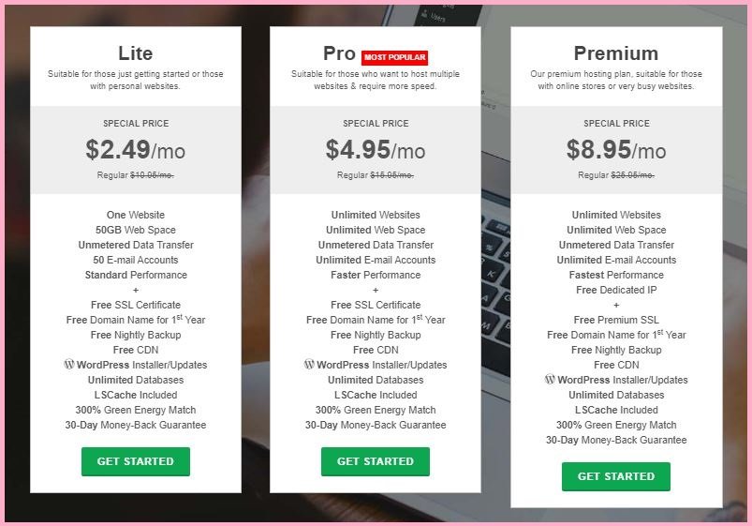
Task: Click 30-Day Money-Back Guarantee in Pro plan
Action: click(376, 425)
